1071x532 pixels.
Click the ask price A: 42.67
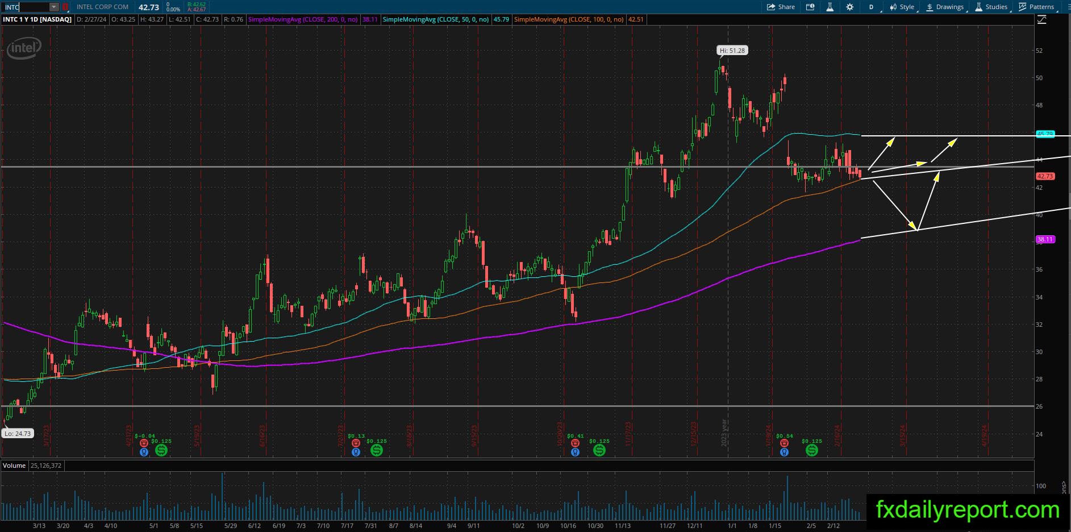[196, 10]
